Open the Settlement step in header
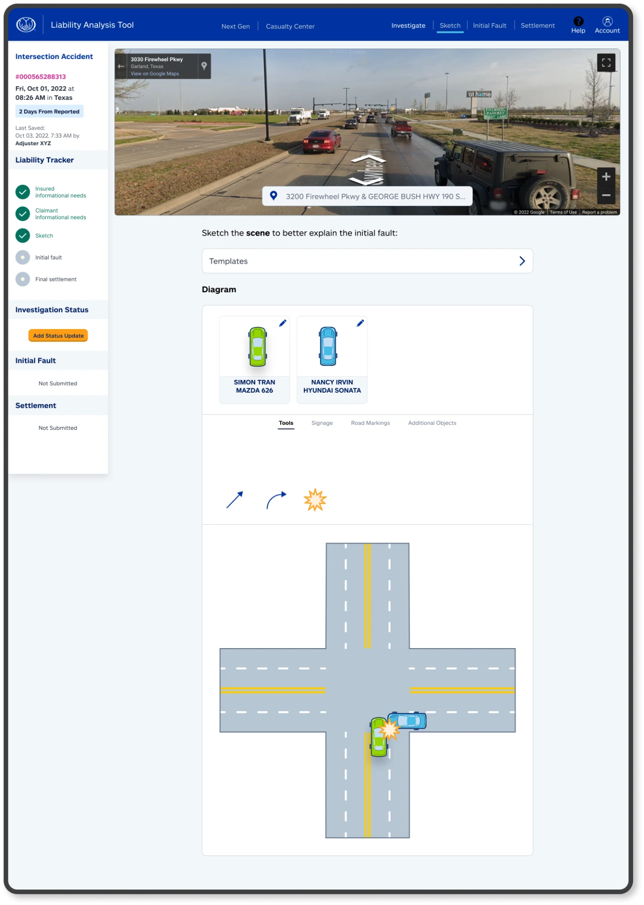This screenshot has width=644, height=905. coord(537,25)
